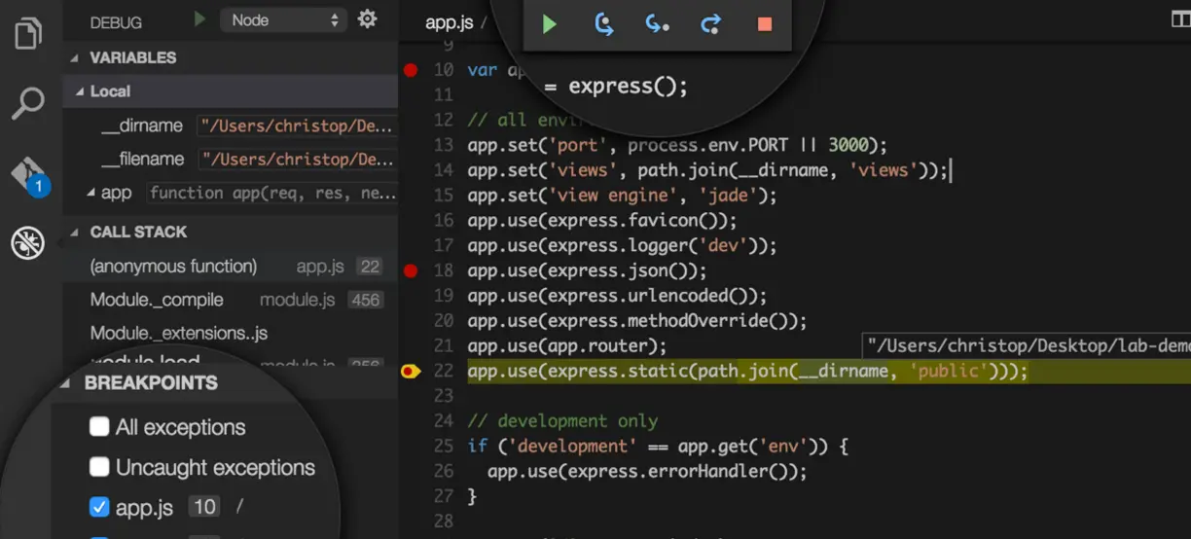
Task: Step over using the debug toolbar
Action: point(604,24)
